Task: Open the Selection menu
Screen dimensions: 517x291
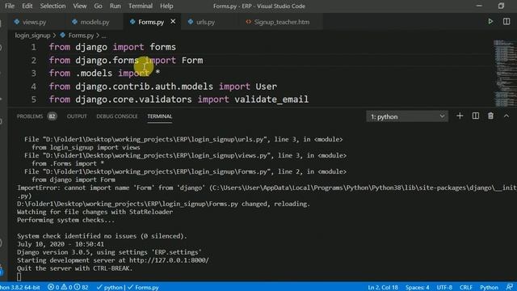Action: tap(53, 6)
